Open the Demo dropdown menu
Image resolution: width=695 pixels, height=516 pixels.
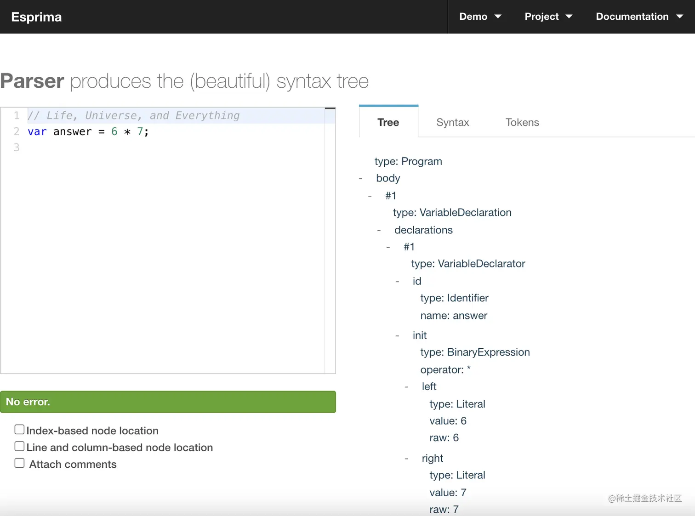(480, 17)
